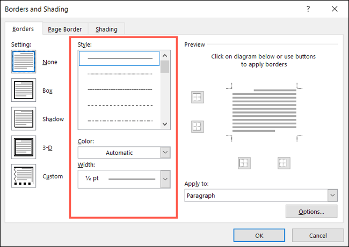Toggle the top border preview button
Screen dimensions: 349x247
198,98
